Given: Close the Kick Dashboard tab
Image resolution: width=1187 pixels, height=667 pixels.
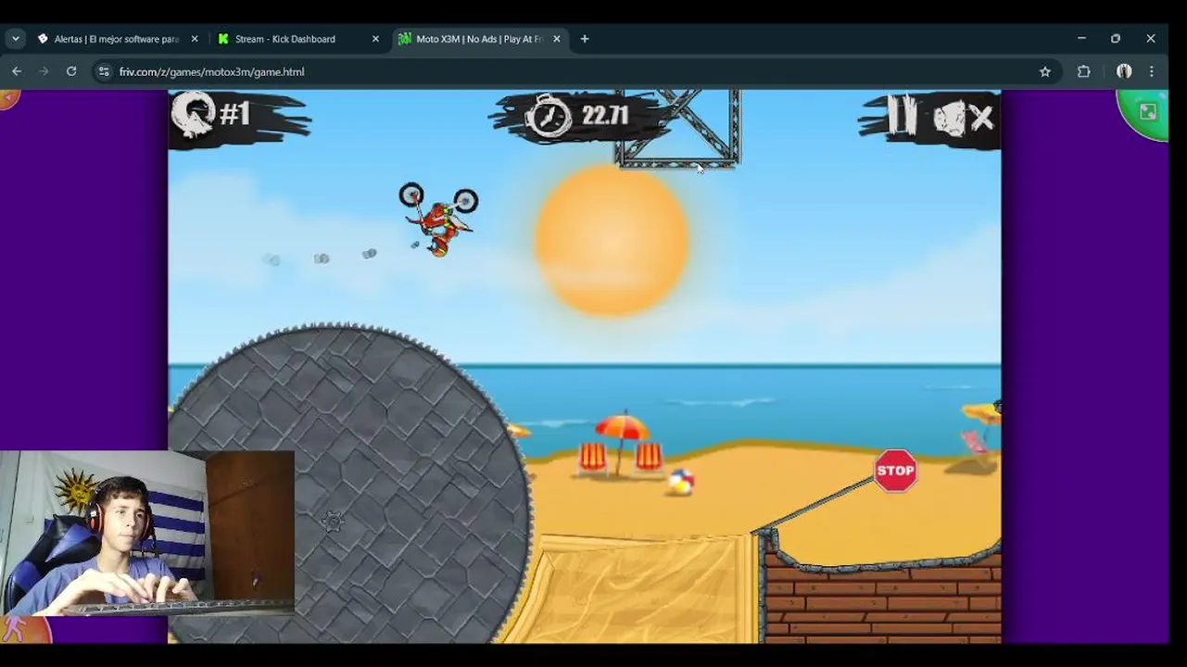Looking at the screenshot, I should (375, 39).
